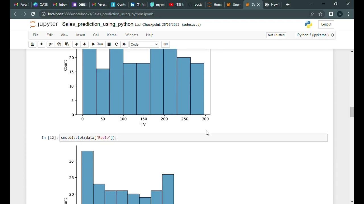Click the notebook vertical scrollbar thumb

point(352,112)
